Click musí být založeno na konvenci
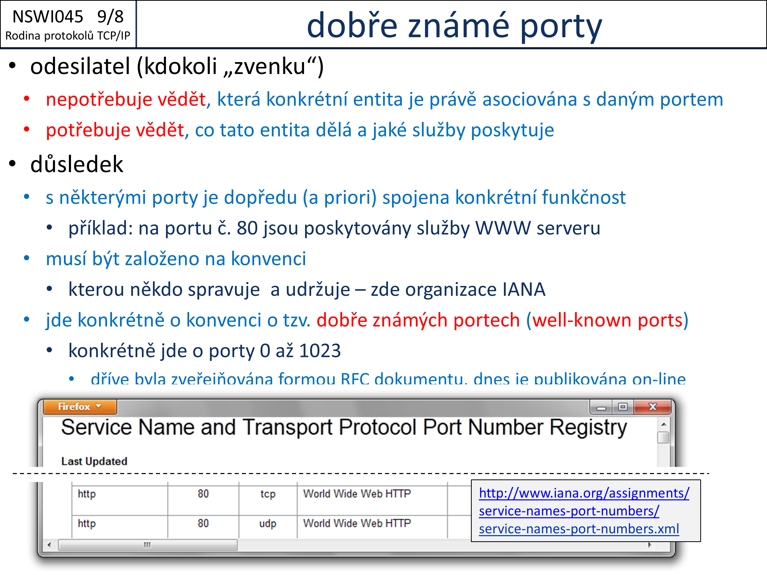767x575 pixels. pyautogui.click(x=176, y=259)
